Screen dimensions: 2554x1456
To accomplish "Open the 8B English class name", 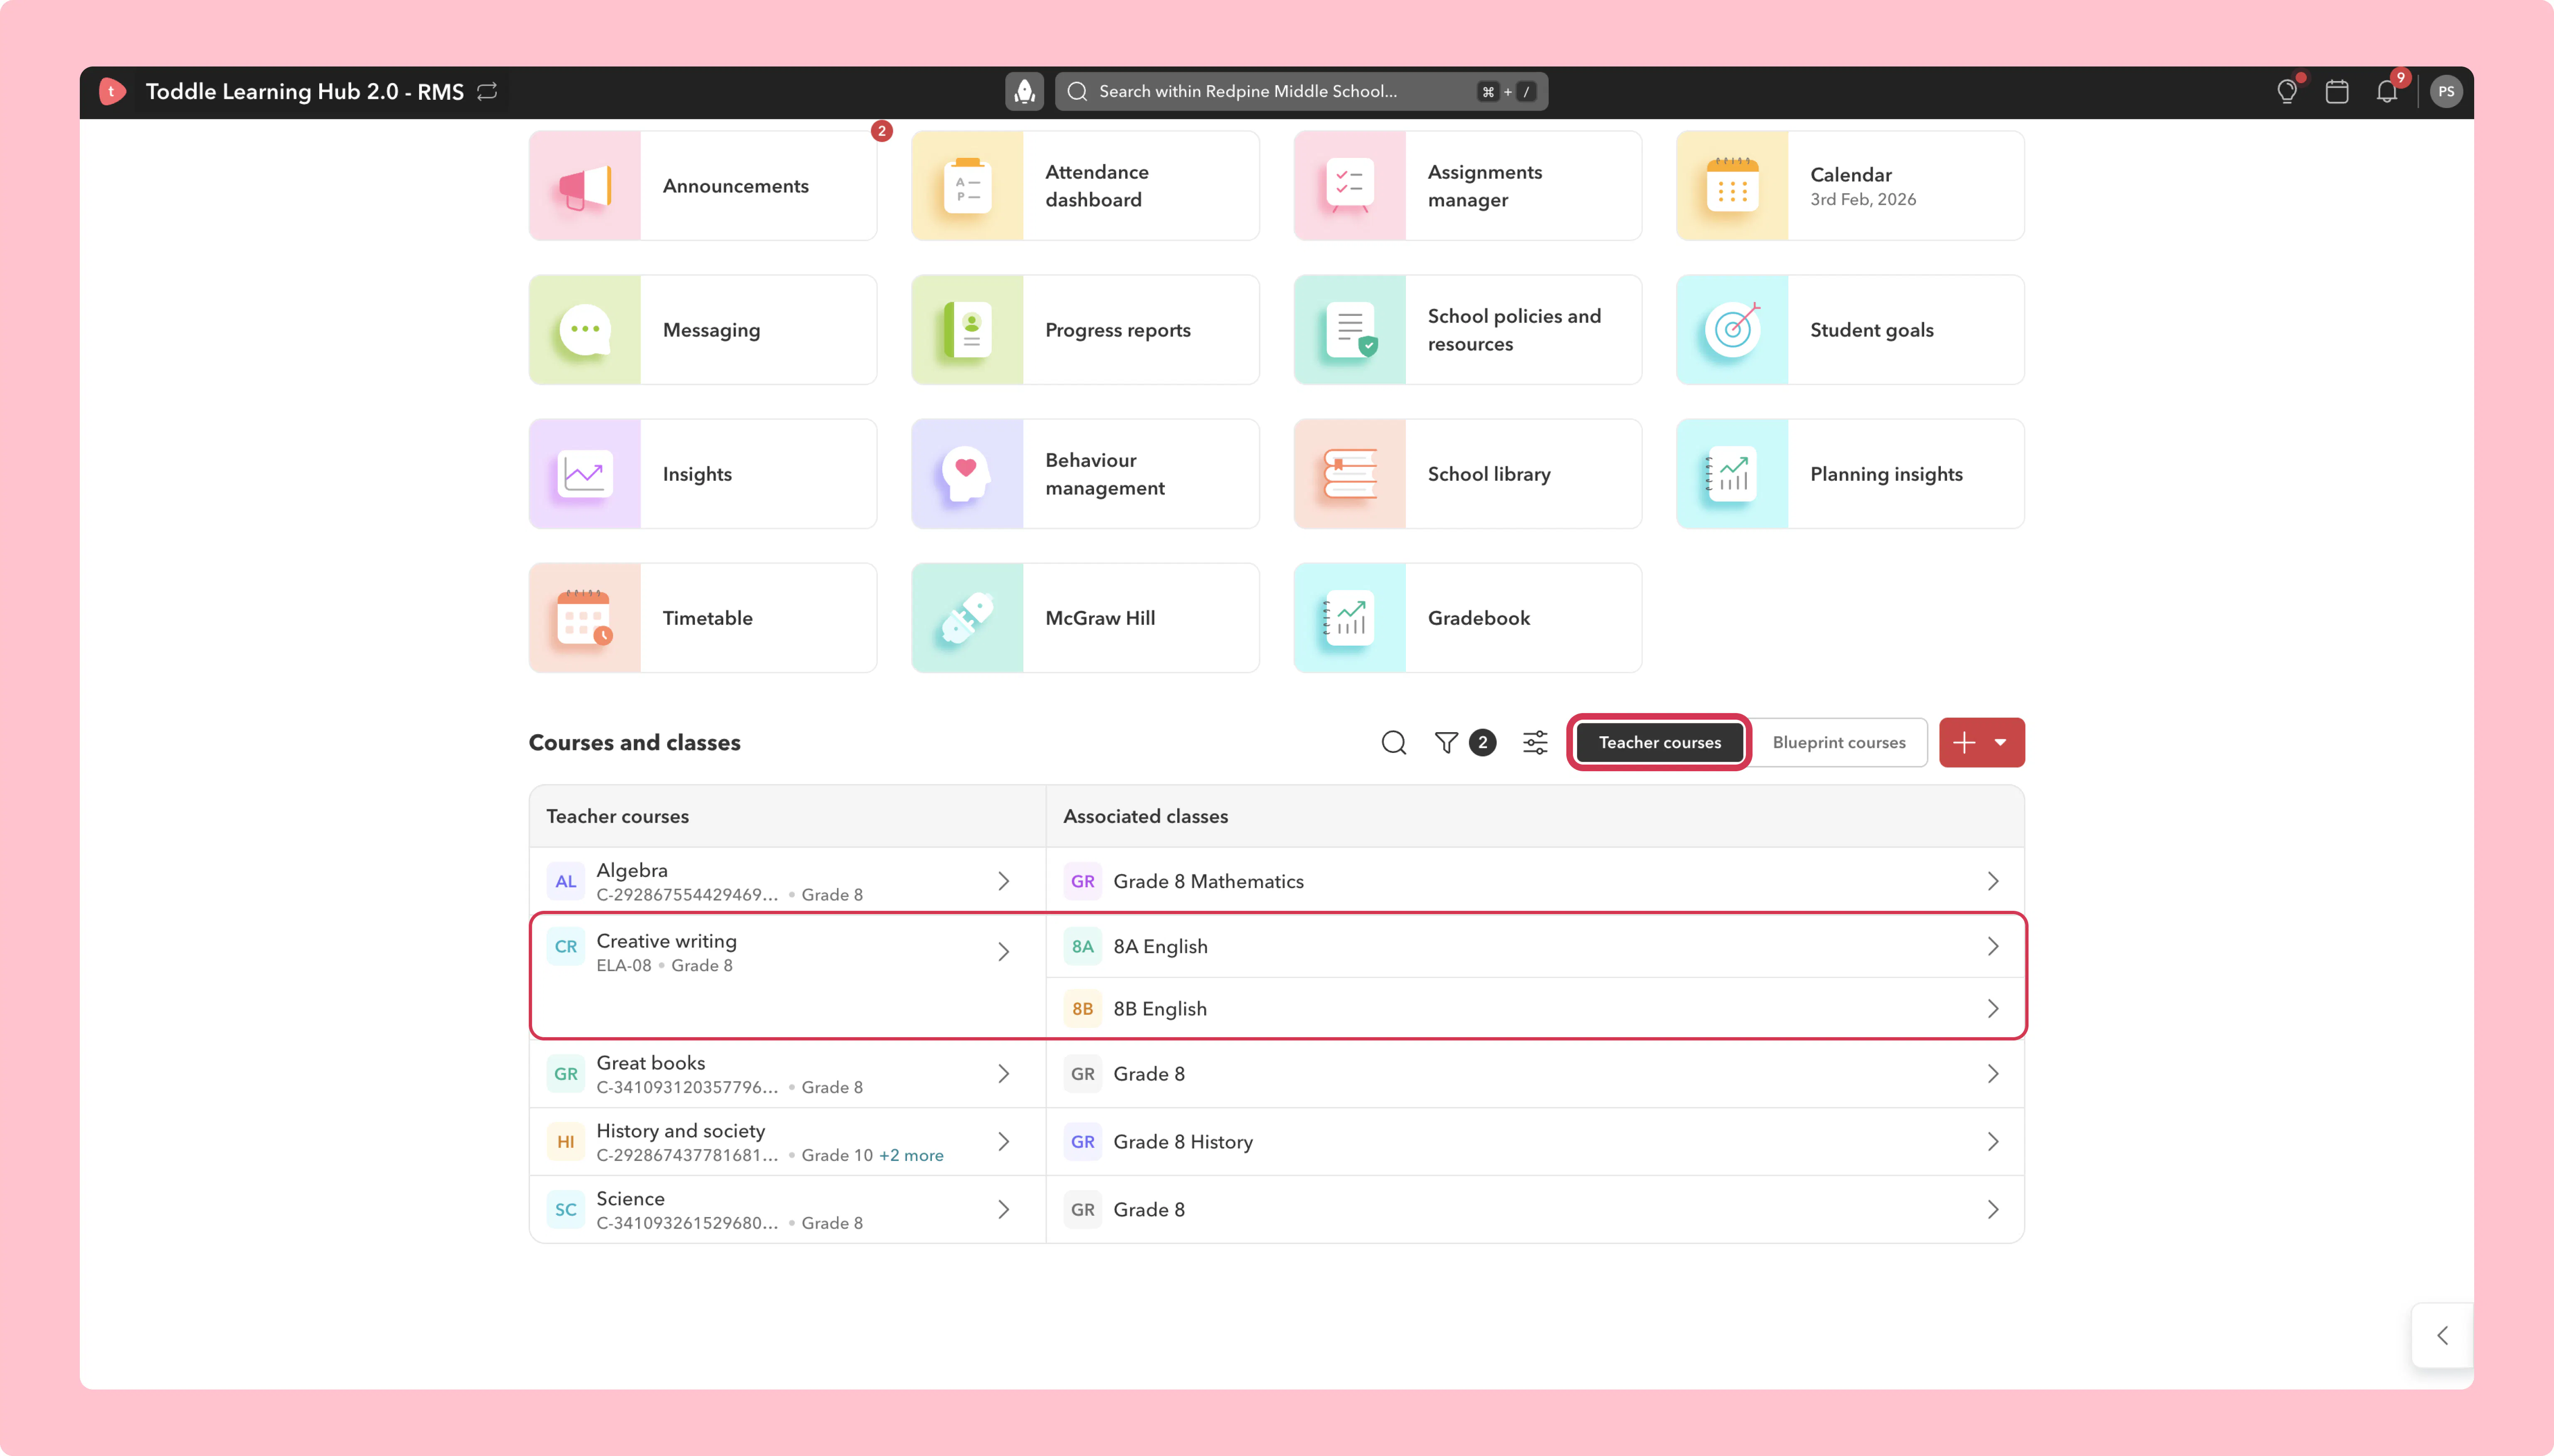I will pyautogui.click(x=1161, y=1009).
